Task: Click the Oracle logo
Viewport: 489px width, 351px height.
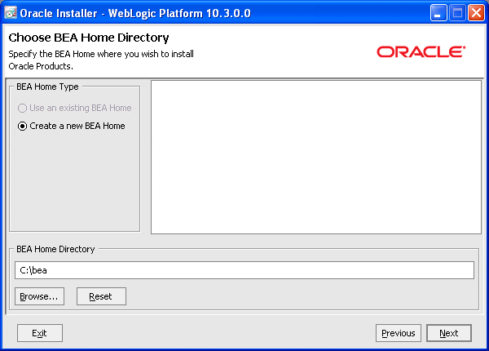Action: coord(421,52)
